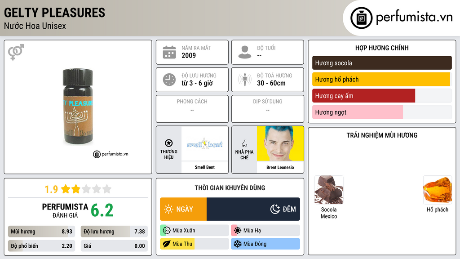This screenshot has height=259, width=460.
Task: Click the Smell Bent brand name link
Action: click(x=205, y=167)
